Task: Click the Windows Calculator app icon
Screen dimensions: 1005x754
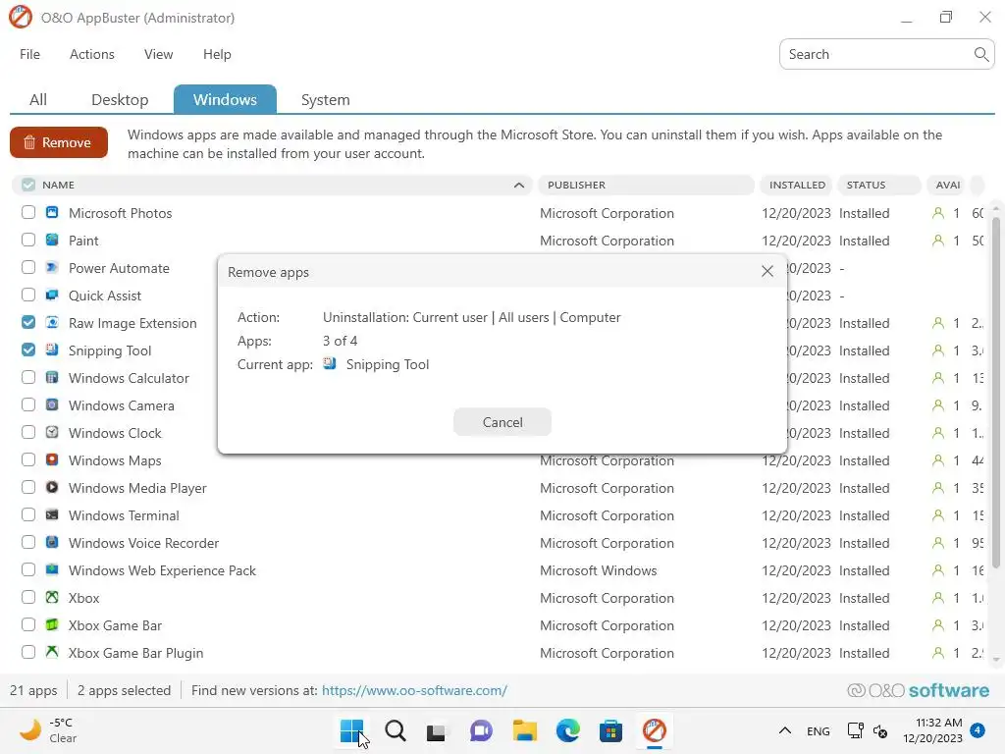Action: pos(52,378)
